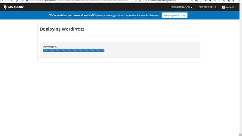Viewport: 242px width, 136px height.
Task: Select the Deploying WordPress heading text
Action: 62,29
